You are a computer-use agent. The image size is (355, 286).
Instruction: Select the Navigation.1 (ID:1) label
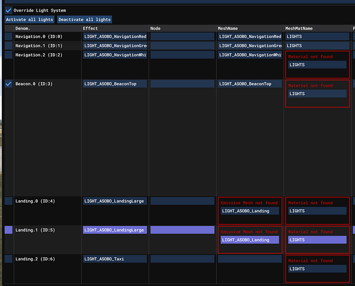[39, 46]
